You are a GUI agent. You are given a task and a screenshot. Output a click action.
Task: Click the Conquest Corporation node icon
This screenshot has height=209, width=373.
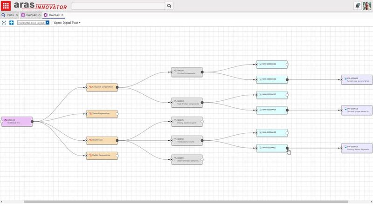[x=90, y=86]
